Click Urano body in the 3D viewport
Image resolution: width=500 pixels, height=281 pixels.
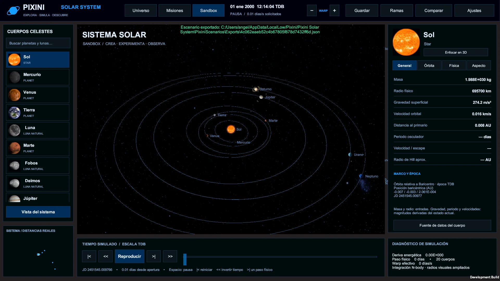coord(350,155)
